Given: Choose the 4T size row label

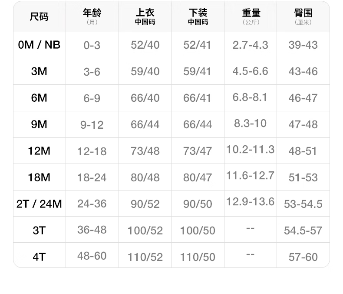Looking at the screenshot, I should click(39, 257).
